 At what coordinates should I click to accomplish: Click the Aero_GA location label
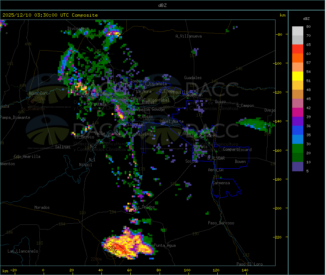[216, 170]
